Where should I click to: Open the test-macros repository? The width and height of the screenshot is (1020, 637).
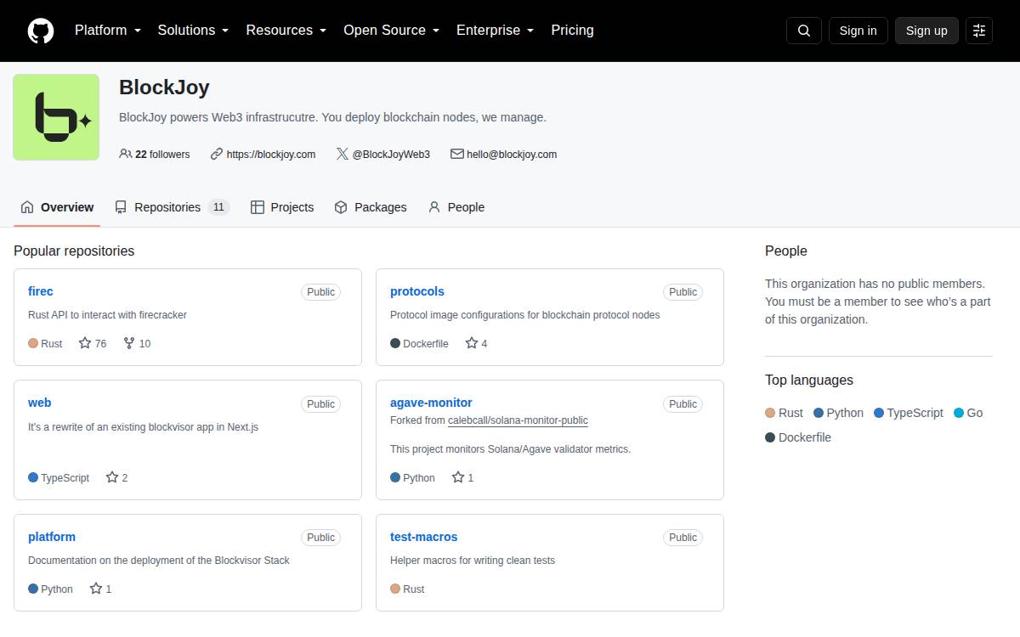click(424, 537)
